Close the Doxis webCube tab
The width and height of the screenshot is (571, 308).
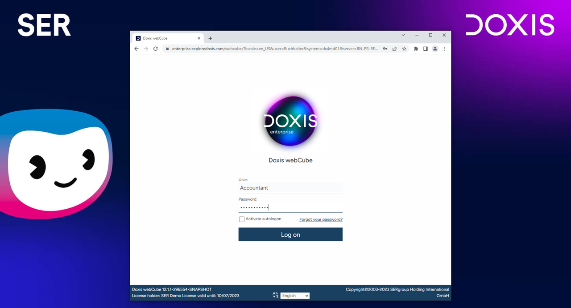click(199, 38)
